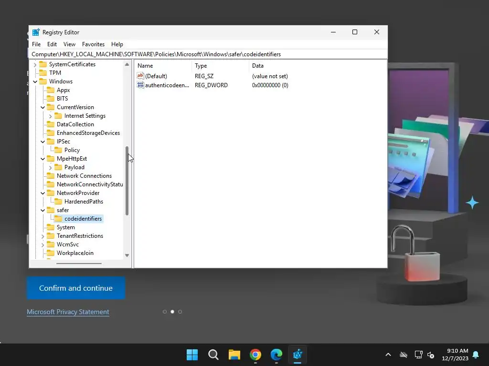The image size is (489, 366).
Task: Expand the Internet Settings key
Action: coord(50,116)
